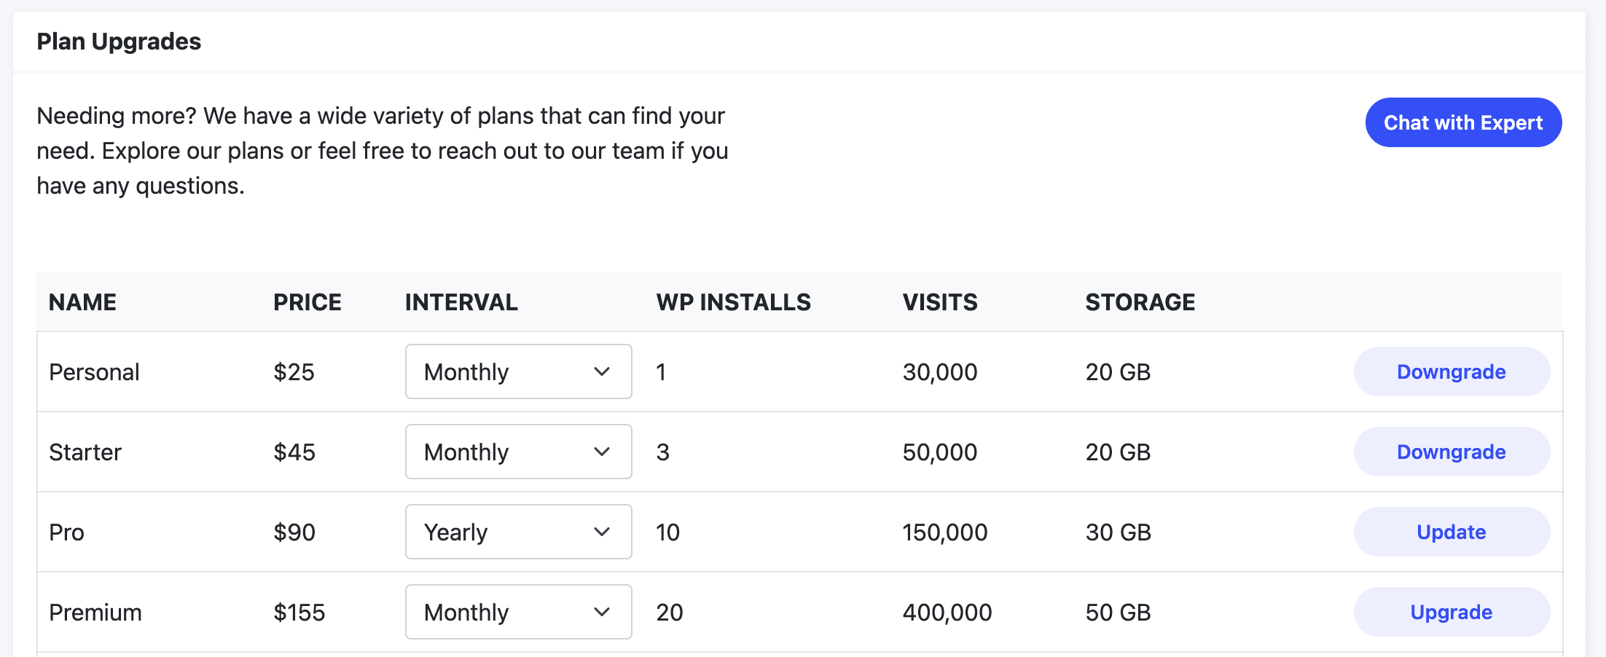Viewport: 1606px width, 657px height.
Task: Click the PRICE column header
Action: click(x=308, y=302)
